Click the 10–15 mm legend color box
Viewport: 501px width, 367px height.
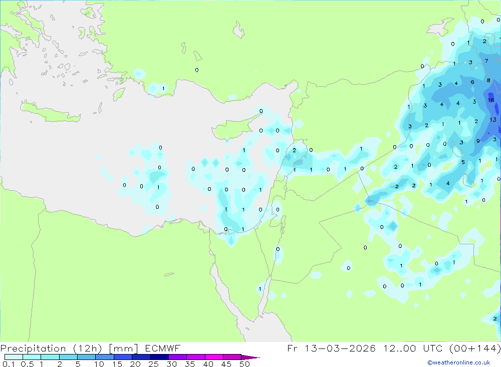coord(105,357)
